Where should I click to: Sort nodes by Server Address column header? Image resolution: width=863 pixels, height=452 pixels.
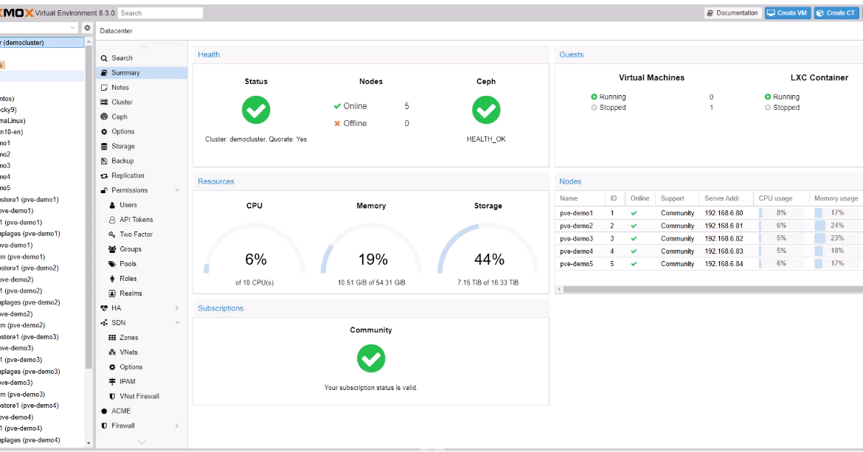[x=726, y=198]
